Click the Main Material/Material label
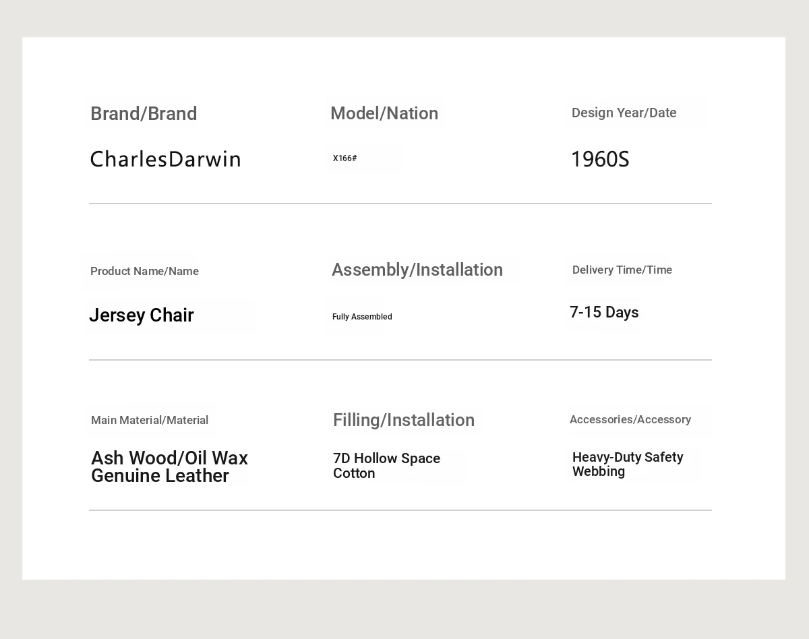The width and height of the screenshot is (809, 639). tap(150, 420)
